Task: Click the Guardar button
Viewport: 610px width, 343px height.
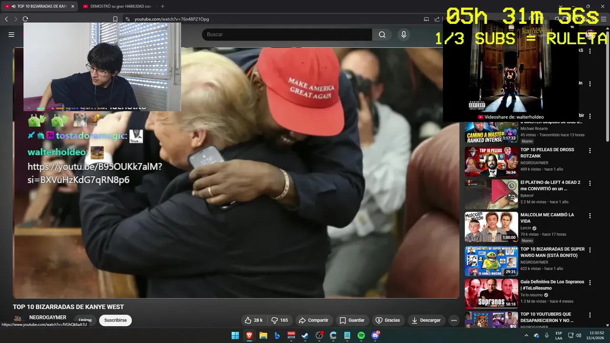Action: (352, 320)
